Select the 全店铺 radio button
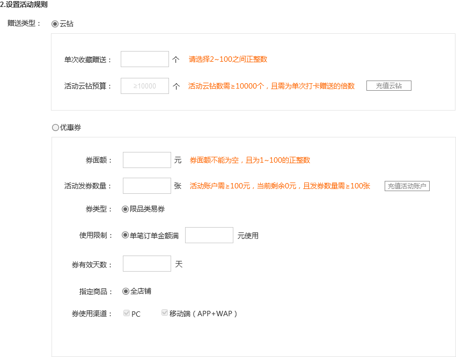The image size is (456, 357). (x=126, y=292)
